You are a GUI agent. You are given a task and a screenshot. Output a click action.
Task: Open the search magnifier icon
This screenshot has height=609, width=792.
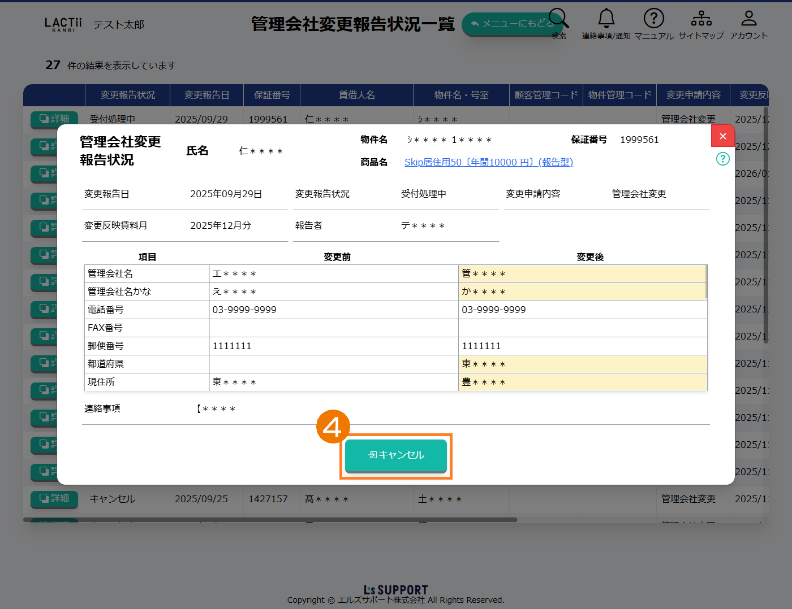(x=558, y=19)
